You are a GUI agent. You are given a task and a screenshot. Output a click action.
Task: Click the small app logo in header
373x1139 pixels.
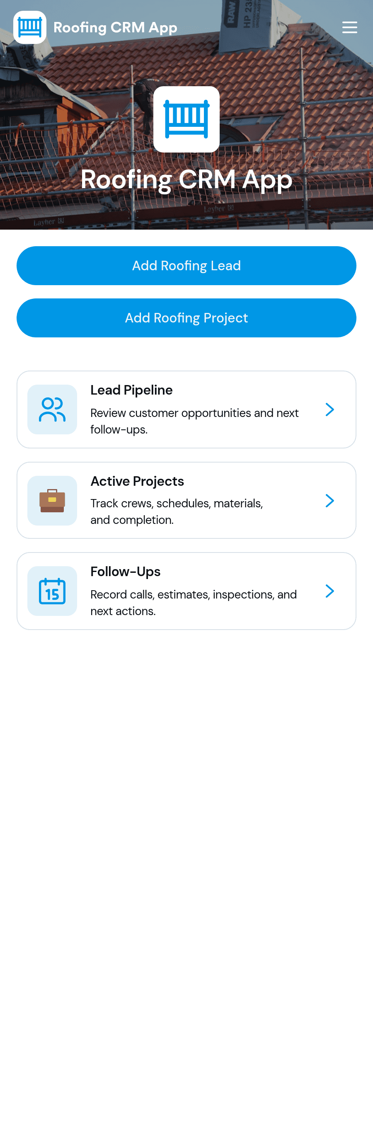pyautogui.click(x=29, y=27)
